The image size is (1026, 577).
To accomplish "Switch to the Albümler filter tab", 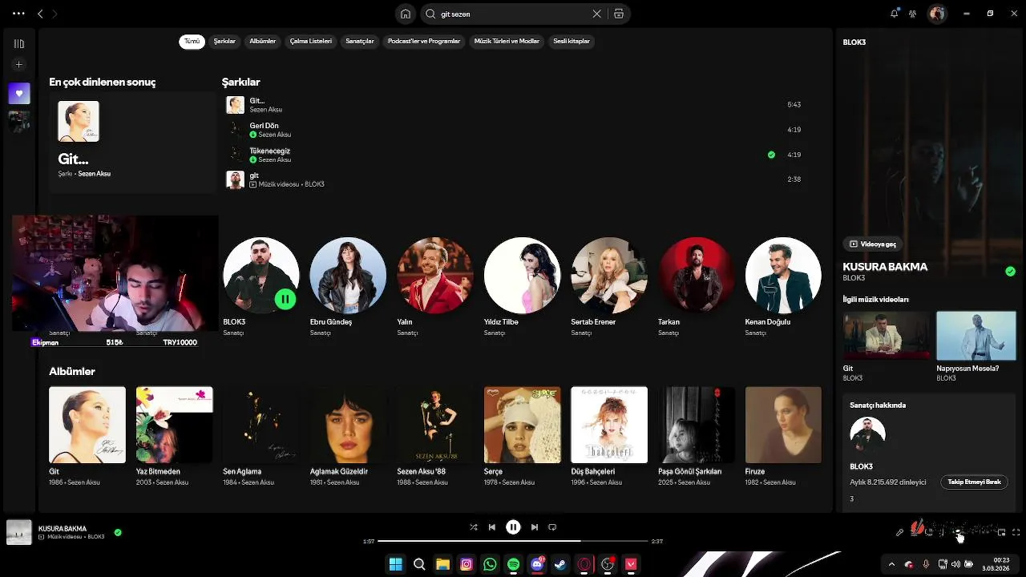I will pos(263,41).
